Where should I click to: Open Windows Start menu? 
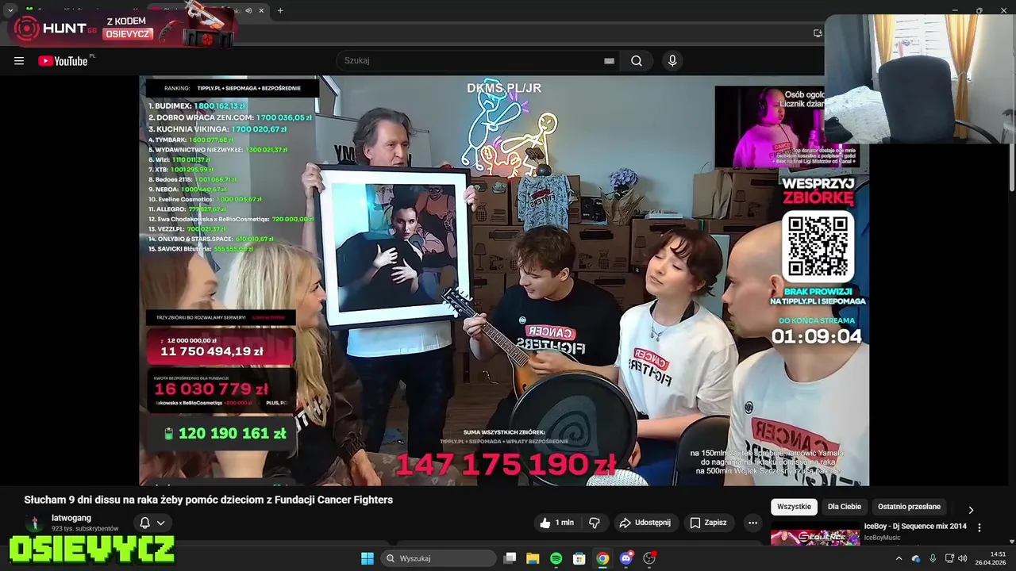coord(368,558)
